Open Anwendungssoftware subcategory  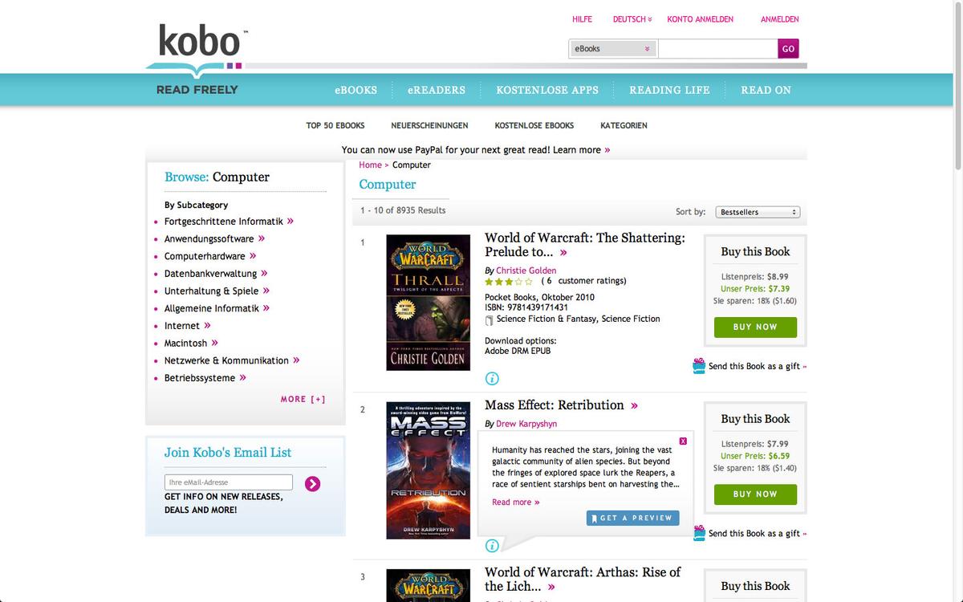[209, 239]
